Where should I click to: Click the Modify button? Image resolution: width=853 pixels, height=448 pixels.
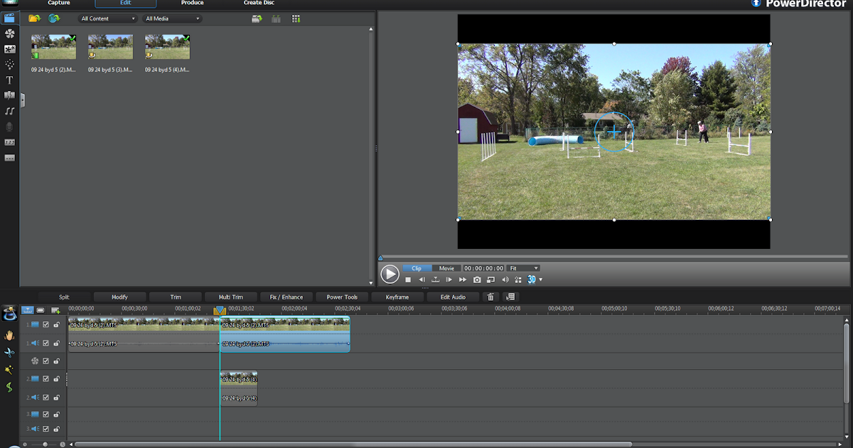tap(119, 297)
